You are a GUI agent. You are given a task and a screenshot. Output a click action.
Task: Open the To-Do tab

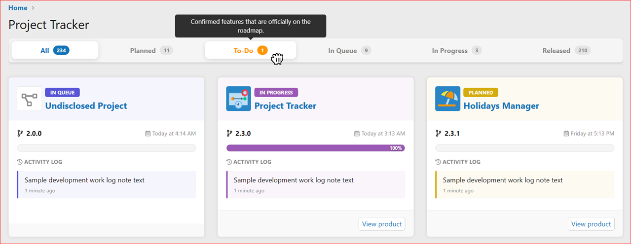tap(251, 50)
